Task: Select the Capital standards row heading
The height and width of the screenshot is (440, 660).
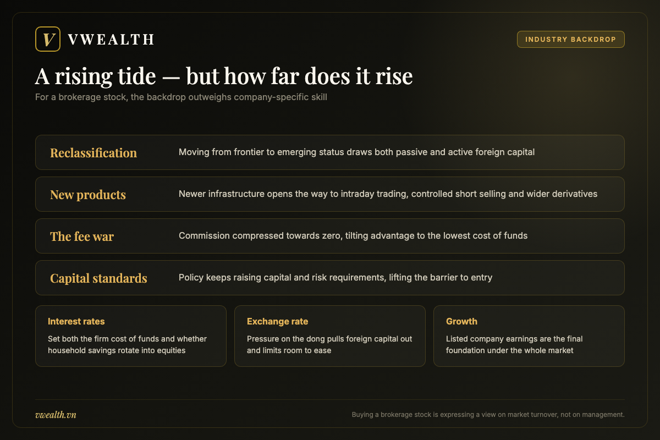Action: (x=98, y=278)
